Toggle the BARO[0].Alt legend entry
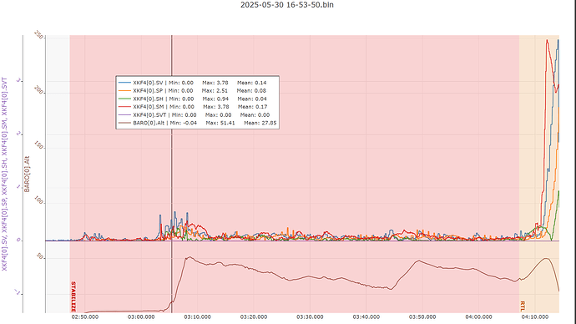Image resolution: width=576 pixels, height=324 pixels. click(x=149, y=123)
